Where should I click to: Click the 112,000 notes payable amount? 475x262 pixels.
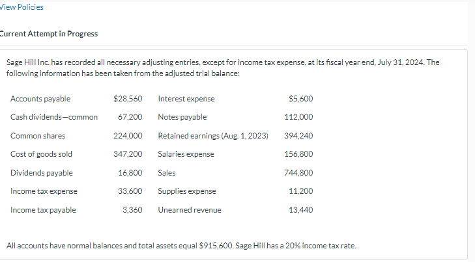click(x=298, y=117)
